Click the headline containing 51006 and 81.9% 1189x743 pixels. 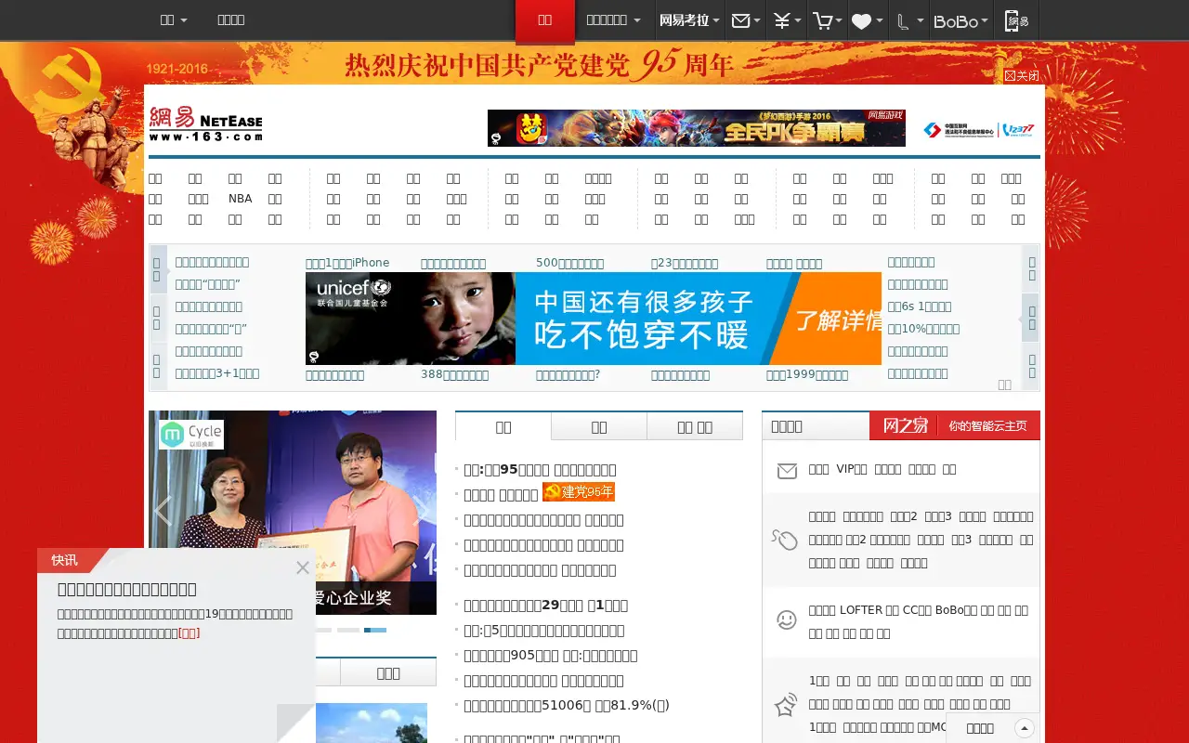coord(567,705)
